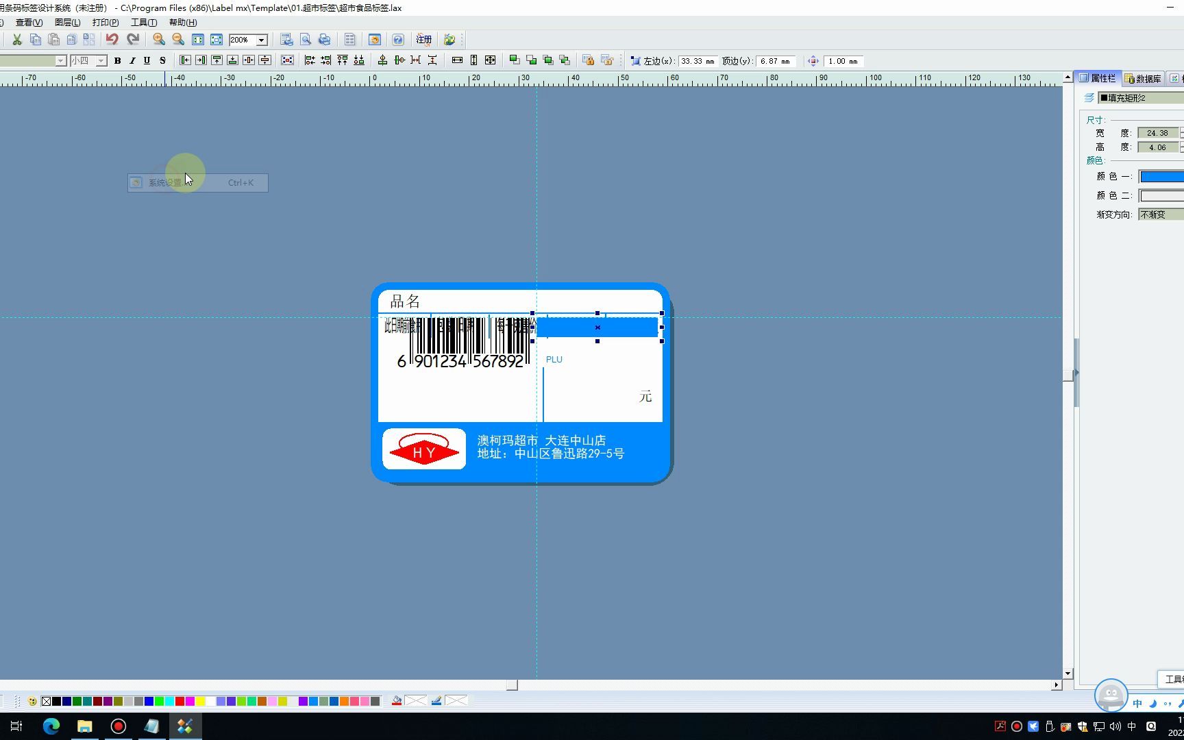
Task: Open the 工具(T) menu
Action: tap(143, 23)
